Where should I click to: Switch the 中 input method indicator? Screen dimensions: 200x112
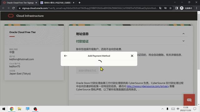pos(178,109)
